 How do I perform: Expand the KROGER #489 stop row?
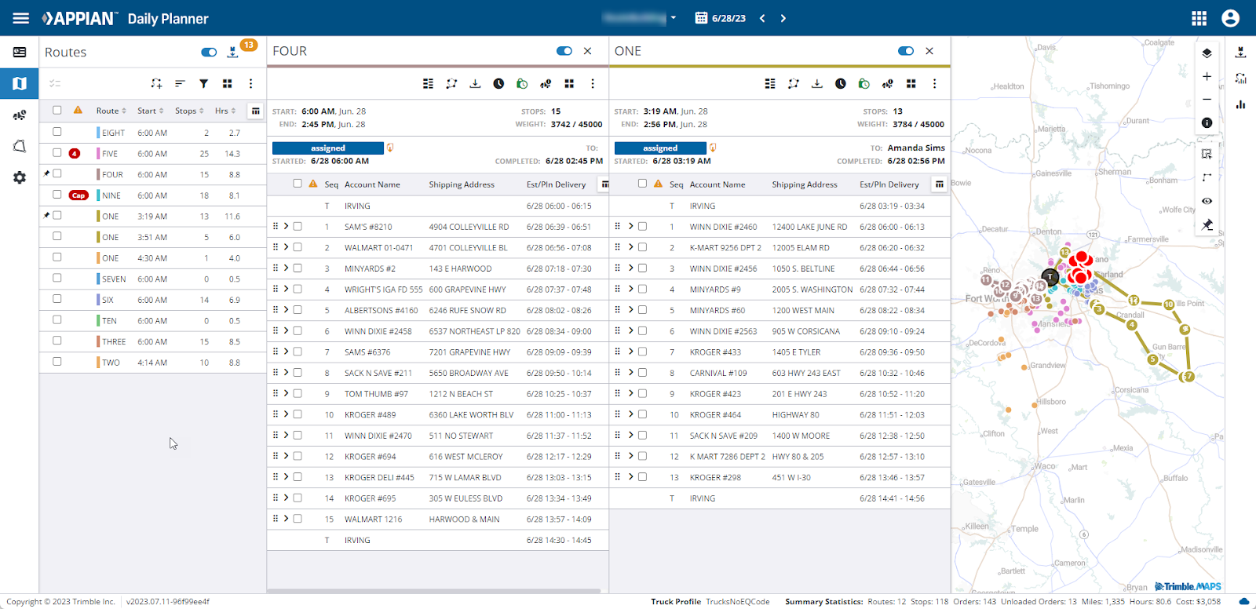[286, 414]
